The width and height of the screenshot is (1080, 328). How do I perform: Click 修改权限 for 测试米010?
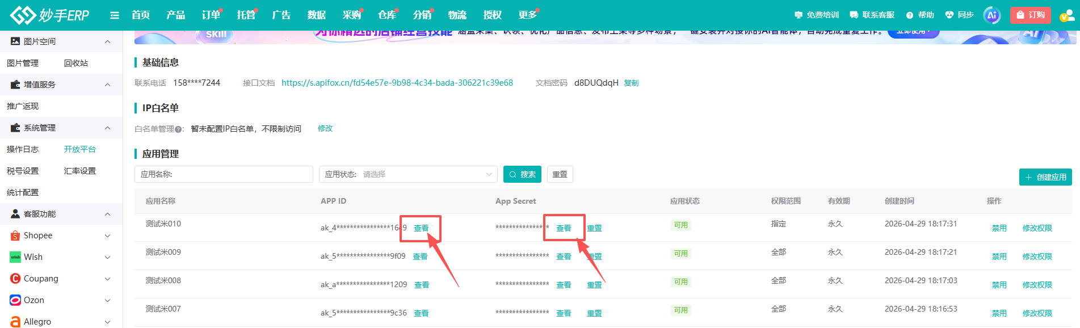tap(1037, 228)
